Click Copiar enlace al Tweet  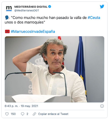pyautogui.click(x=53, y=114)
